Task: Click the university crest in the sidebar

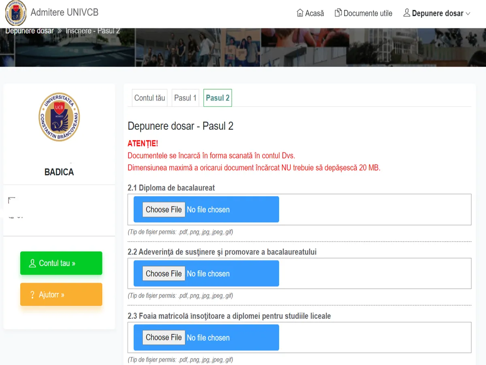Action: click(x=59, y=117)
